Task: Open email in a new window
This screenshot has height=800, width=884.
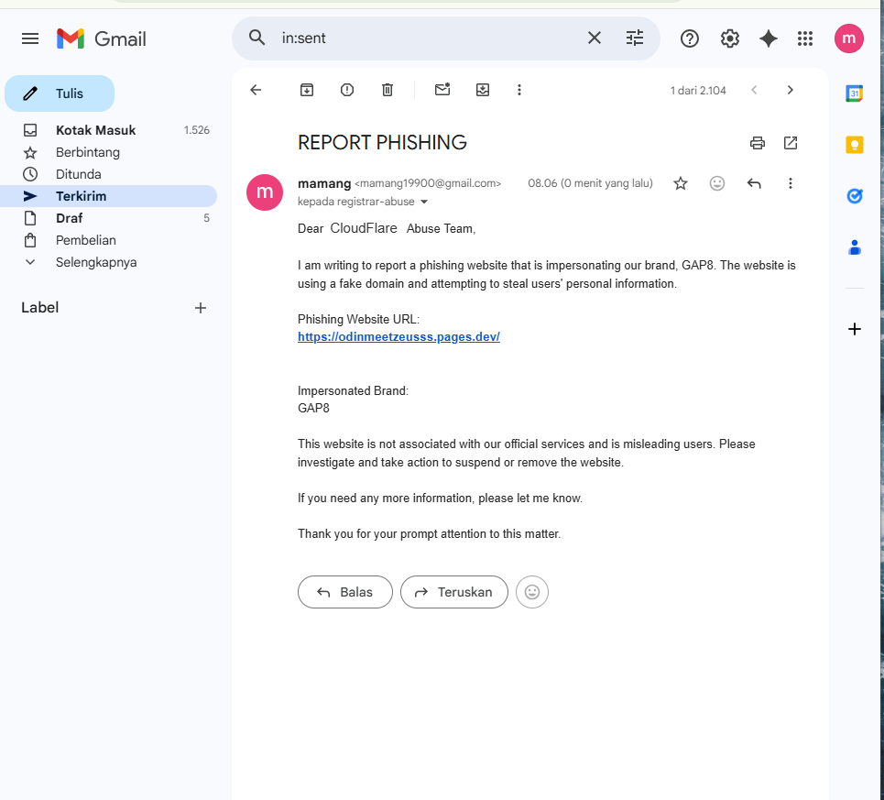Action: pyautogui.click(x=791, y=143)
